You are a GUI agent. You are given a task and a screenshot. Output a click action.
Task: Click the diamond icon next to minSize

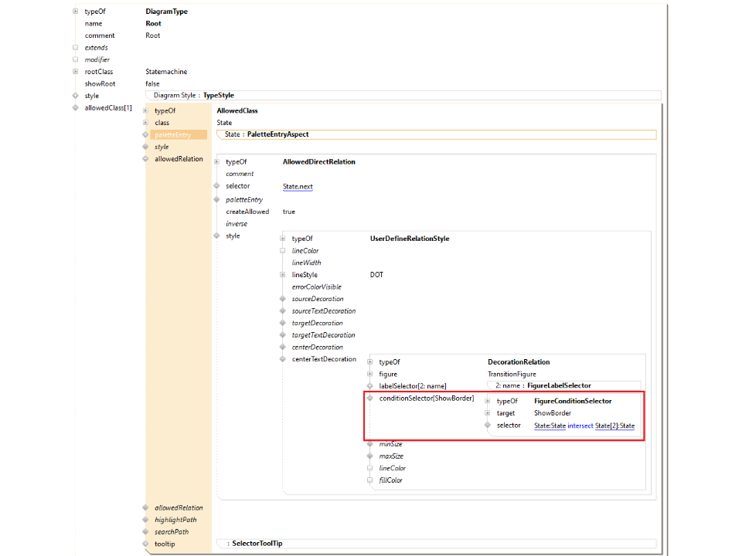(370, 444)
